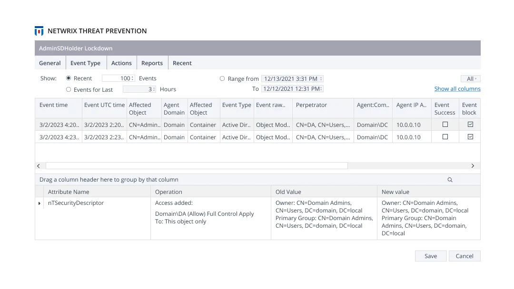Viewport: 514px width, 289px height.
Task: Click the New value column header
Action: (429, 192)
